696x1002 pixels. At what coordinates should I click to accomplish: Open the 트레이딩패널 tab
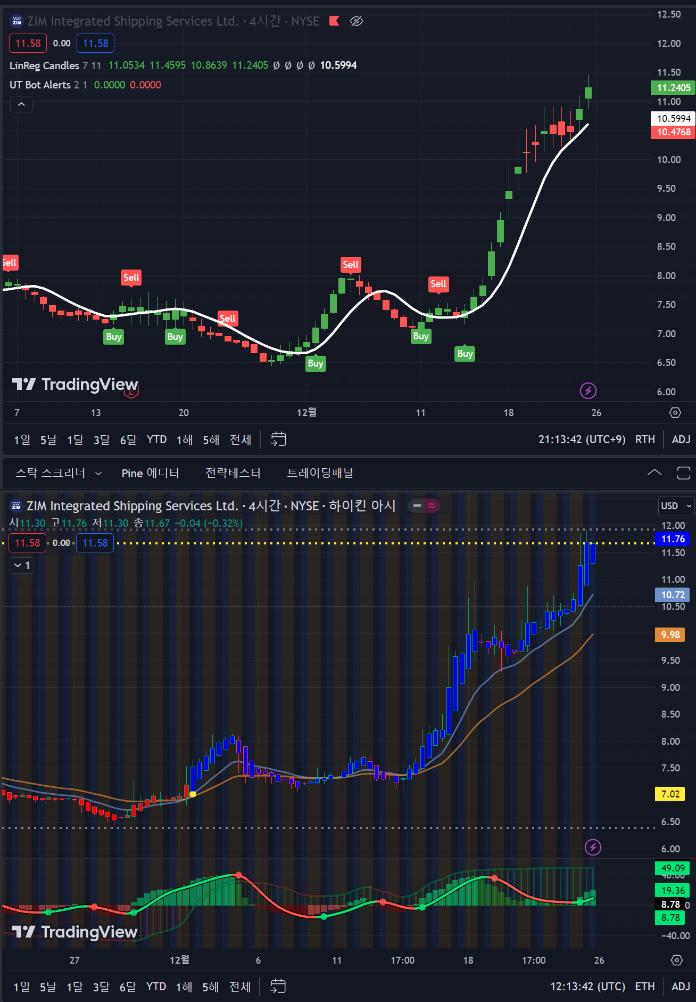(x=320, y=473)
